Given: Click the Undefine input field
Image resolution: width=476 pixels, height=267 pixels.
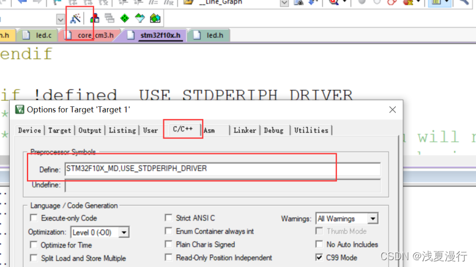Looking at the screenshot, I should (x=222, y=185).
